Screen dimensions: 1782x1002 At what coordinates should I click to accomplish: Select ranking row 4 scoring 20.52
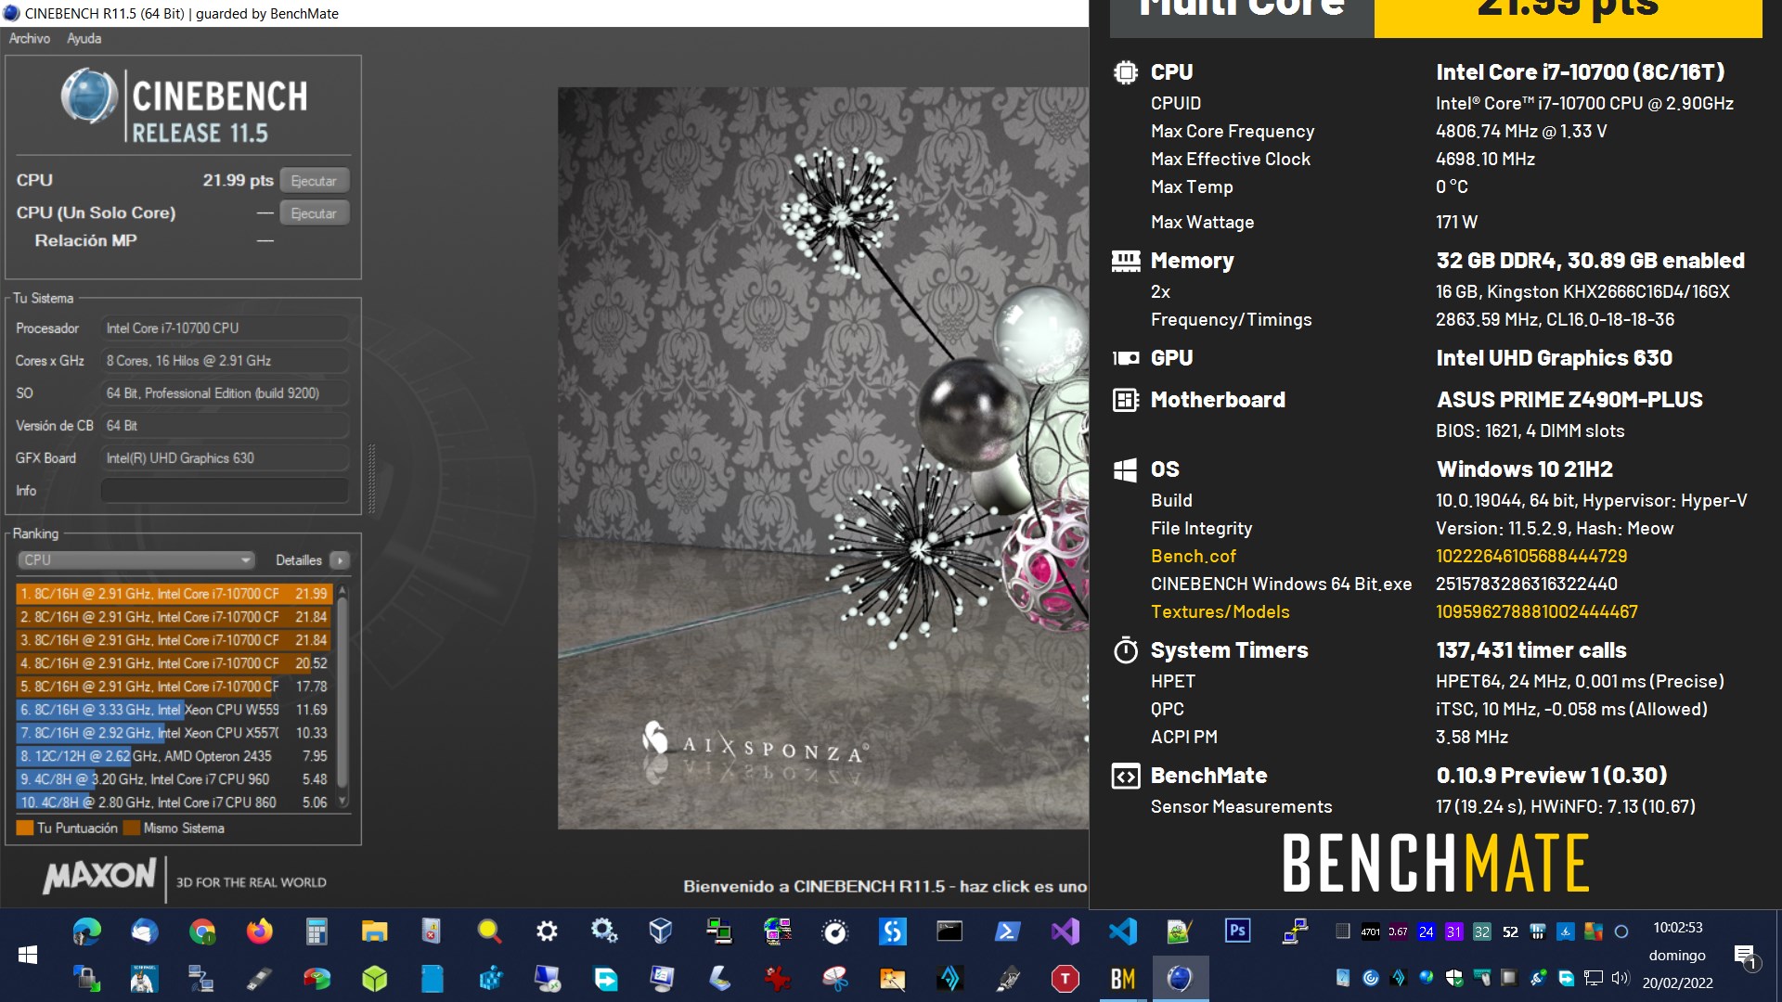click(x=174, y=663)
